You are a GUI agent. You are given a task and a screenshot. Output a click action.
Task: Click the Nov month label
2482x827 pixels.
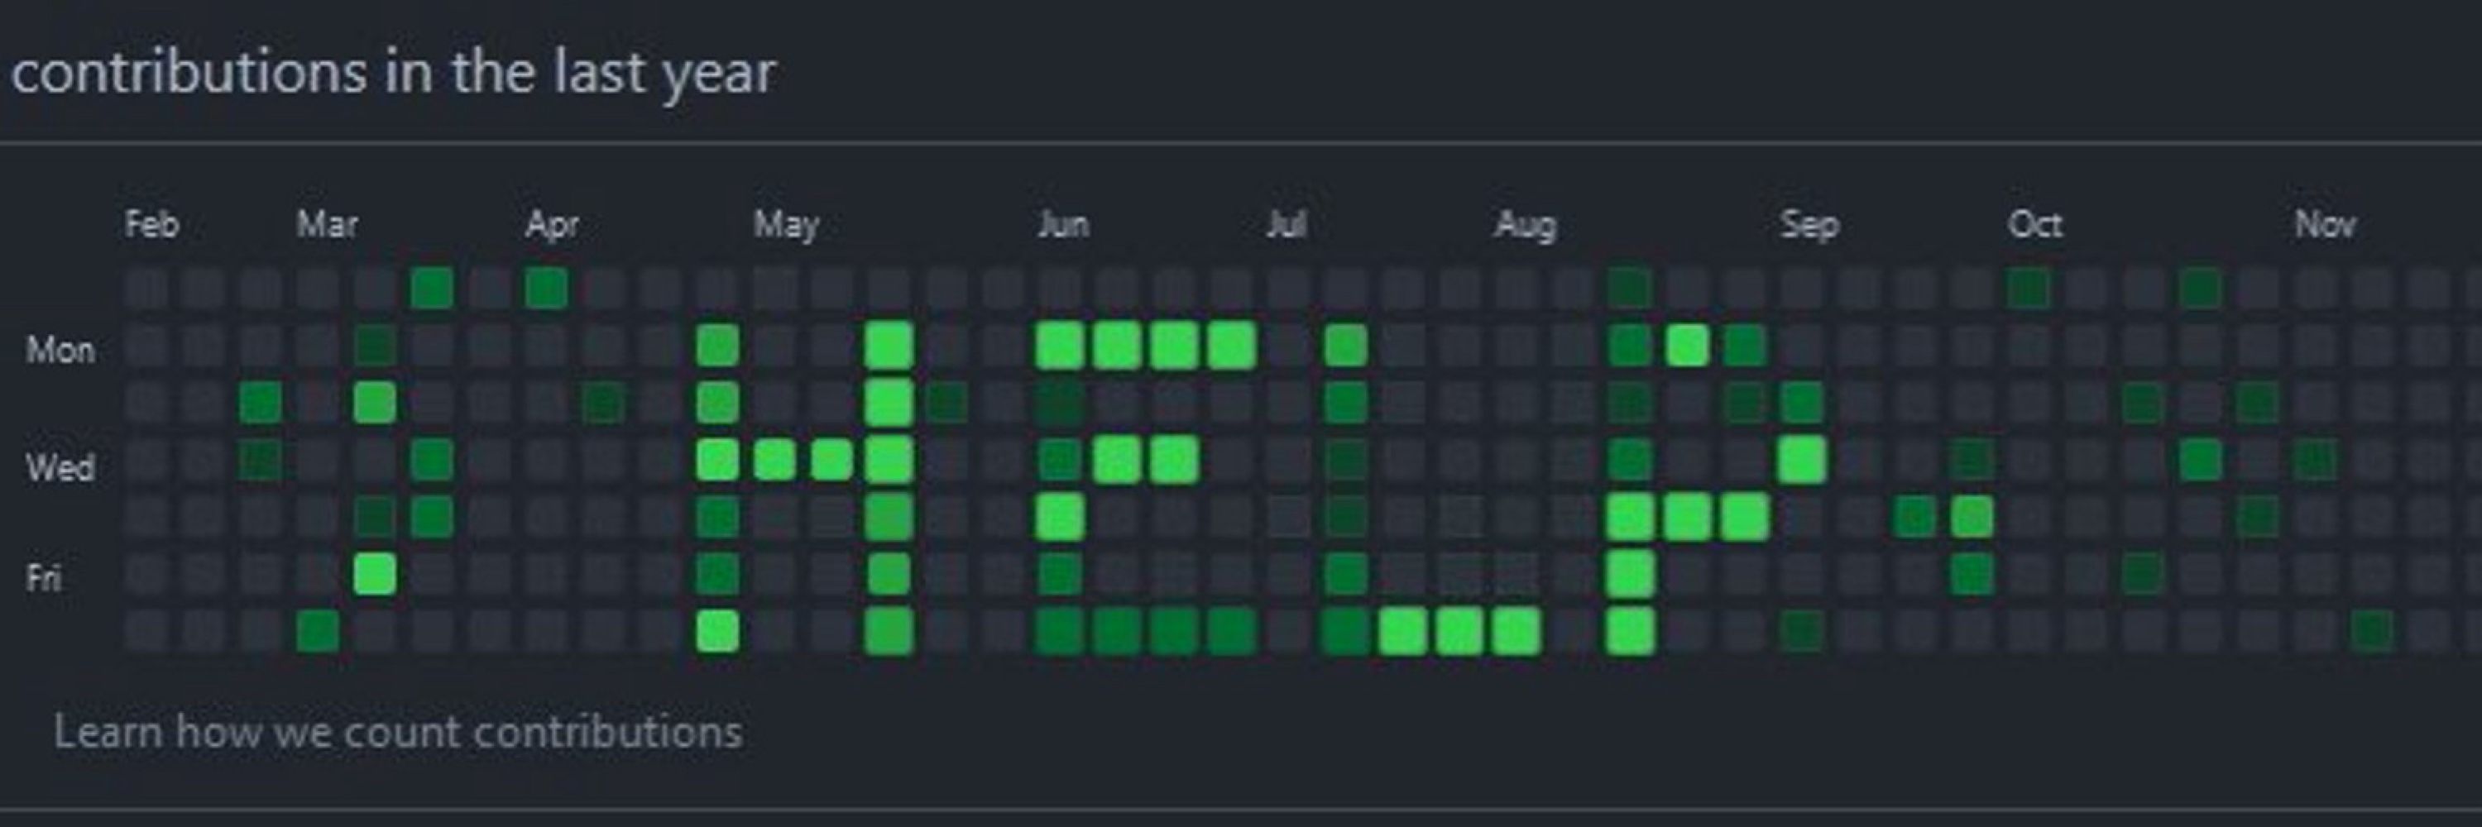(x=2325, y=224)
